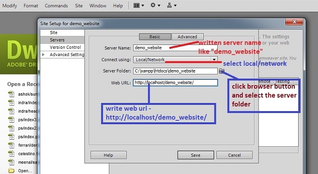Click the file icon beside indra/inde
This screenshot has width=318, height=174.
11,102
